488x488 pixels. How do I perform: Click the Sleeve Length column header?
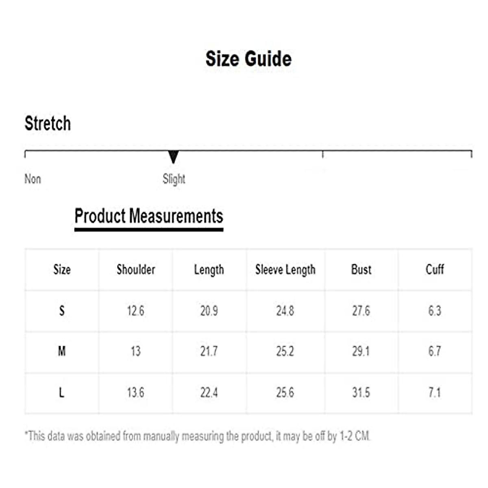pos(285,270)
